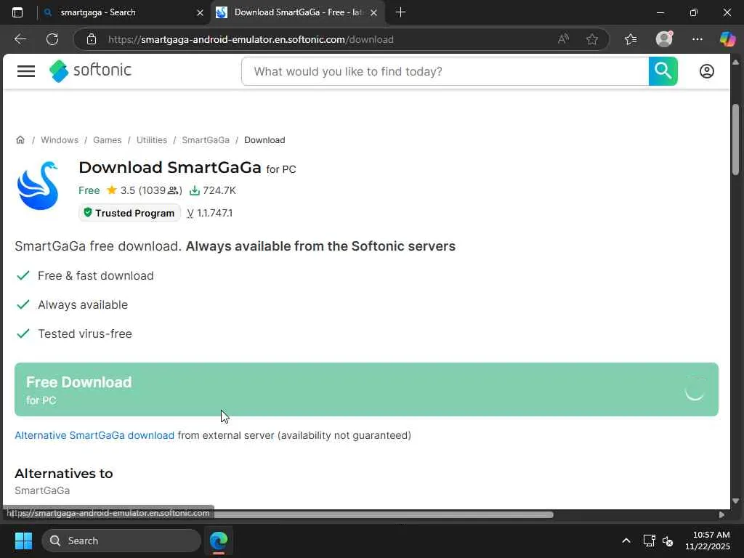Open Read aloud in address bar
This screenshot has height=558, width=744.
click(563, 39)
